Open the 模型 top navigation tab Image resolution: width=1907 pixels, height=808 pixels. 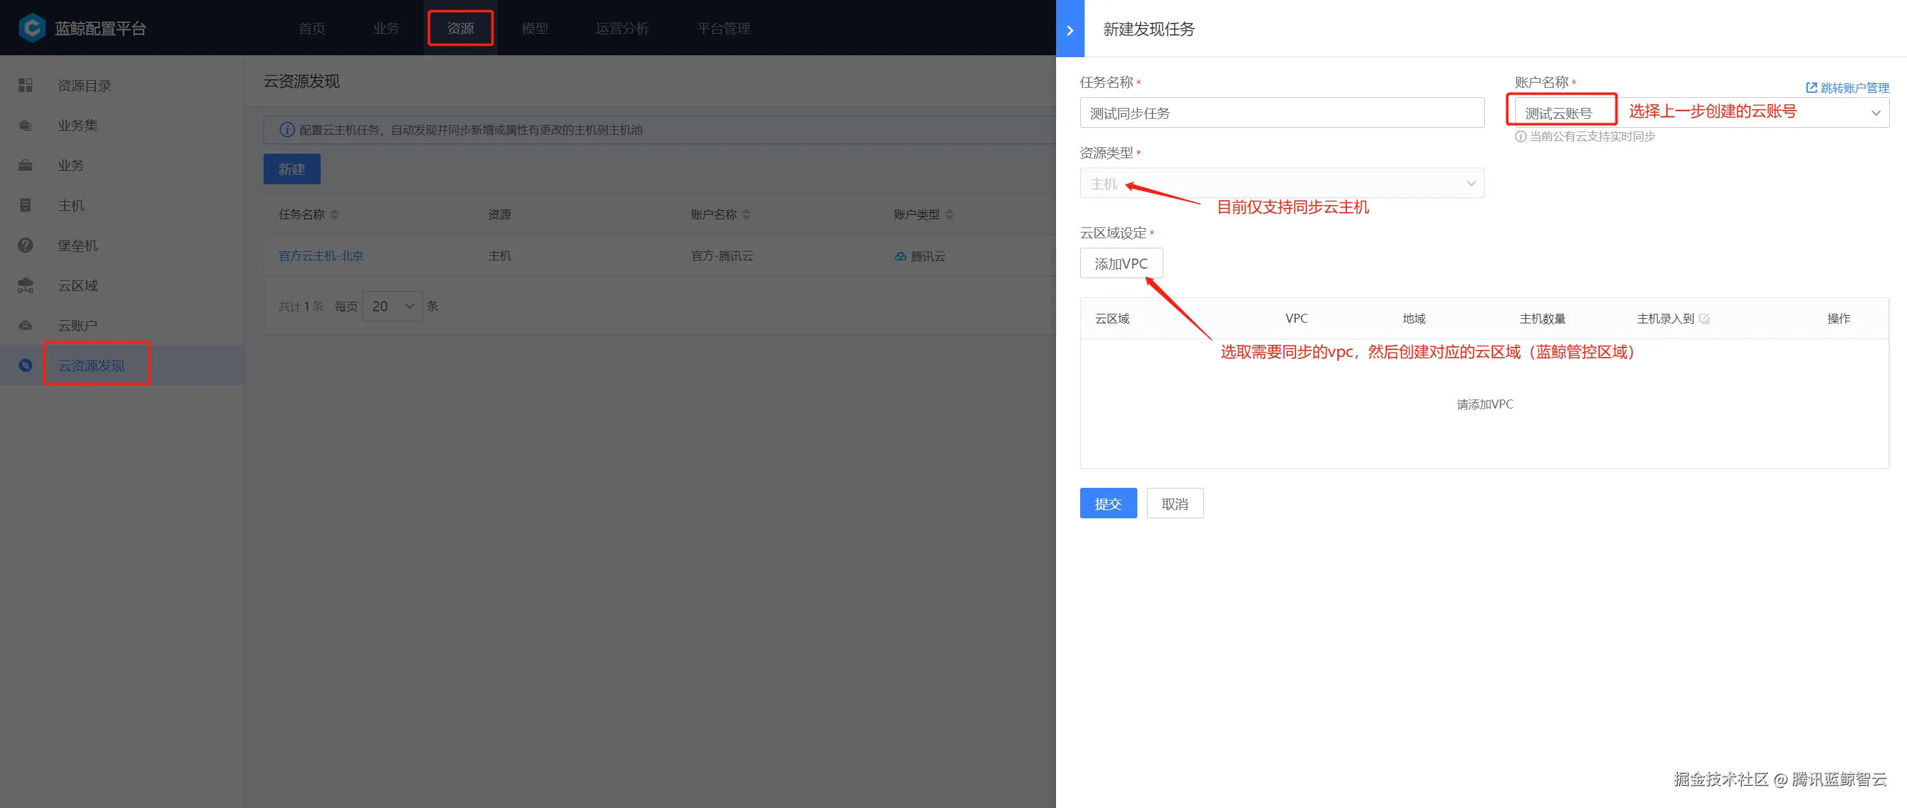[535, 28]
